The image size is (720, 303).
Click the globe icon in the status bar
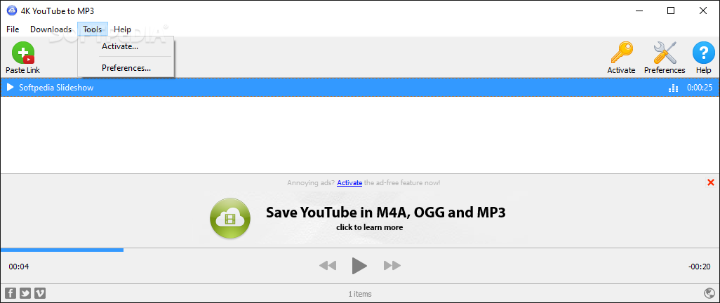pyautogui.click(x=709, y=293)
